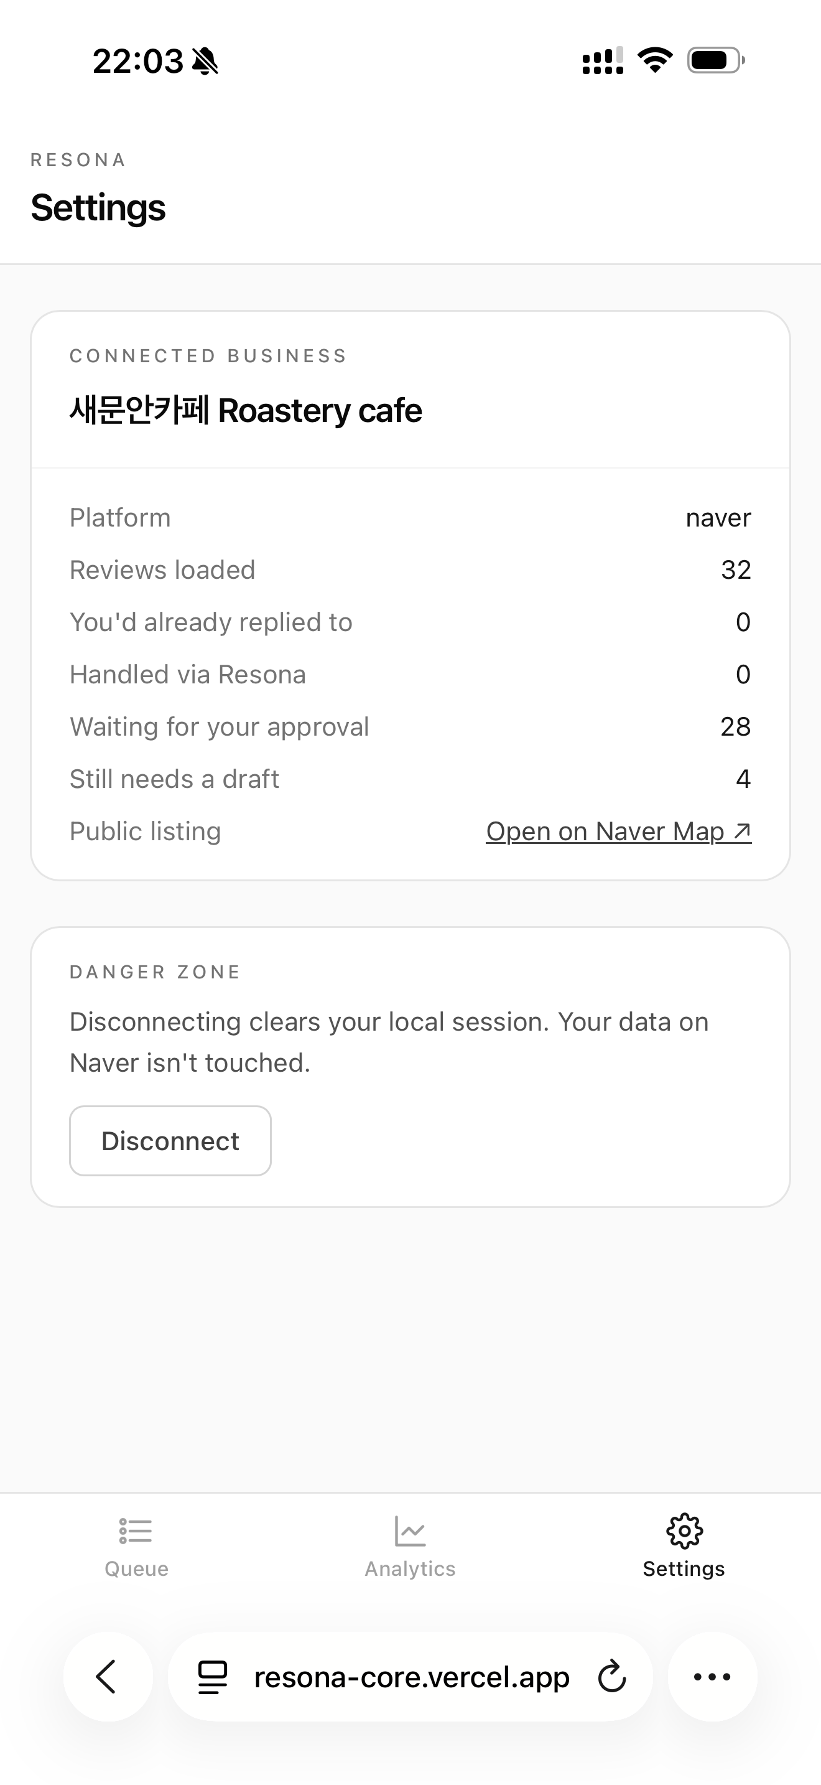Switch to the Queue tab label

[x=136, y=1569]
